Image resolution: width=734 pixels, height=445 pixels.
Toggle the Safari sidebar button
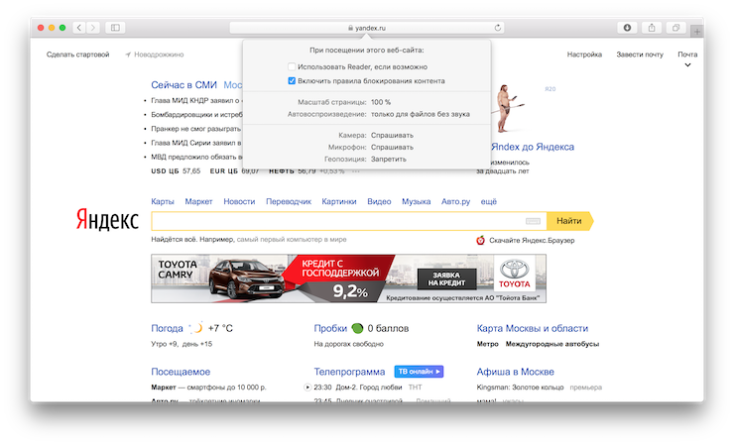pos(115,28)
